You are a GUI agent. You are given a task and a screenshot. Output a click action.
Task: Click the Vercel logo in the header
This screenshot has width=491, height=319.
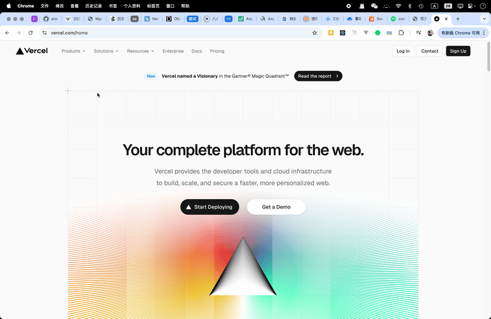tap(31, 50)
